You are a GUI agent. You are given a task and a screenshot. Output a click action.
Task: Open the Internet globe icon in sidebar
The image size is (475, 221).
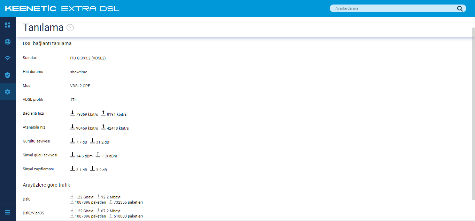(x=8, y=42)
